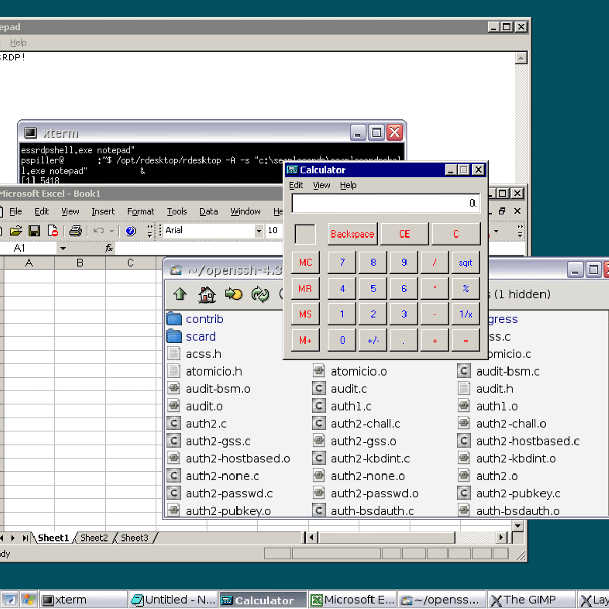
Task: Open the contrib folder icon
Action: coord(174,318)
